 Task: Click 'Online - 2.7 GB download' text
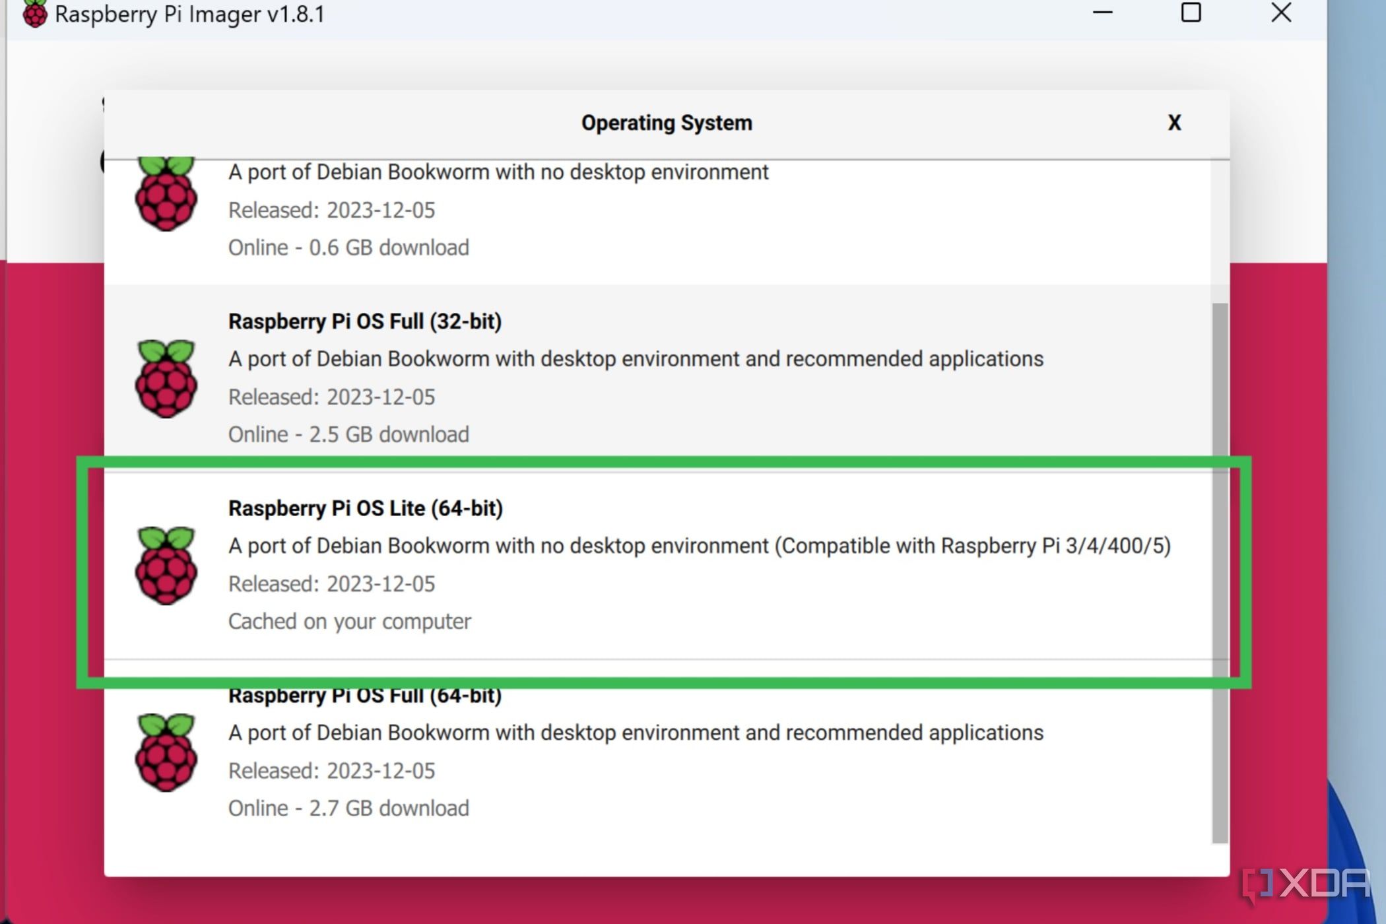(x=348, y=808)
